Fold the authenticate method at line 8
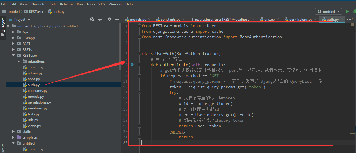The image size is (356, 153). click(x=139, y=65)
